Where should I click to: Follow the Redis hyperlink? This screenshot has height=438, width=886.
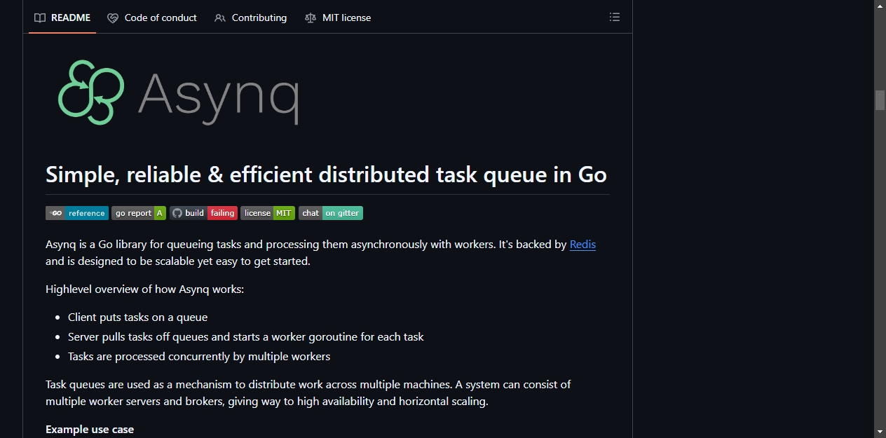click(x=582, y=245)
